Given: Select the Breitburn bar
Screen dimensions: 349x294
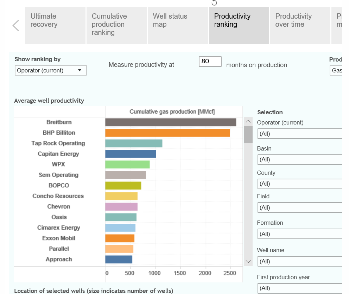Looking at the screenshot, I should (171, 122).
